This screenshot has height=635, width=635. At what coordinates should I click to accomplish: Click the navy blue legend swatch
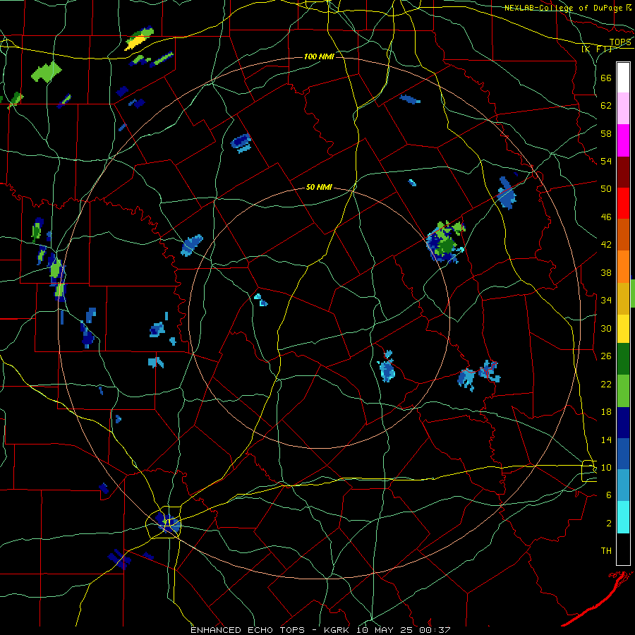pyautogui.click(x=623, y=423)
